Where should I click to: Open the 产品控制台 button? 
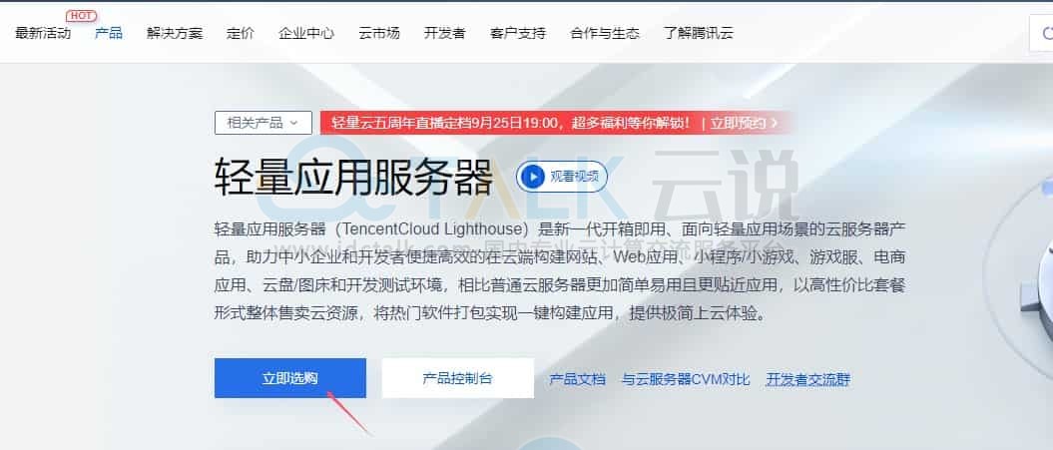[x=458, y=378]
